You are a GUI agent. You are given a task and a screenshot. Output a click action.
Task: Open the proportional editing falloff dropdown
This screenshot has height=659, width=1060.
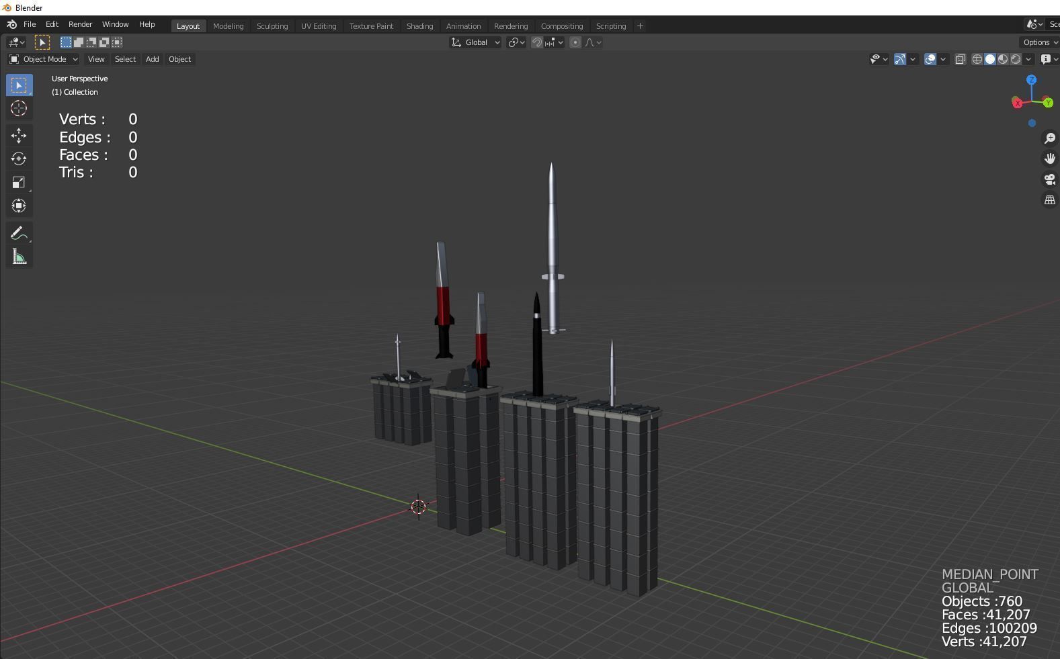point(593,42)
